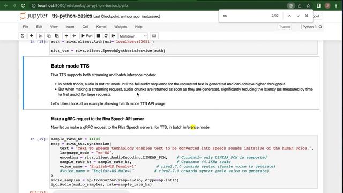
Task: Insert a new cell below with plus icon
Action: point(31,36)
